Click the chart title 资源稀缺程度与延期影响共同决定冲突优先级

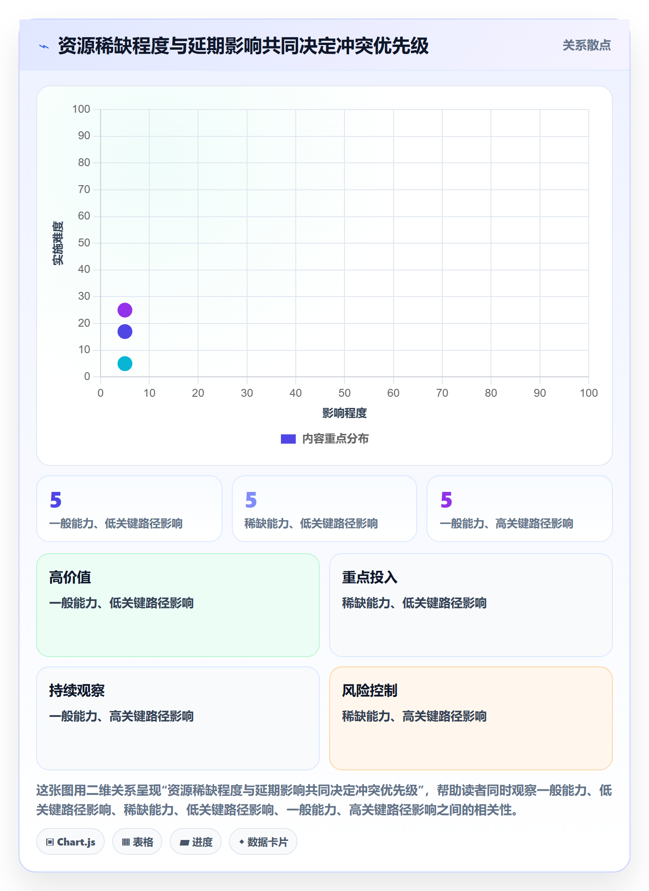[243, 46]
